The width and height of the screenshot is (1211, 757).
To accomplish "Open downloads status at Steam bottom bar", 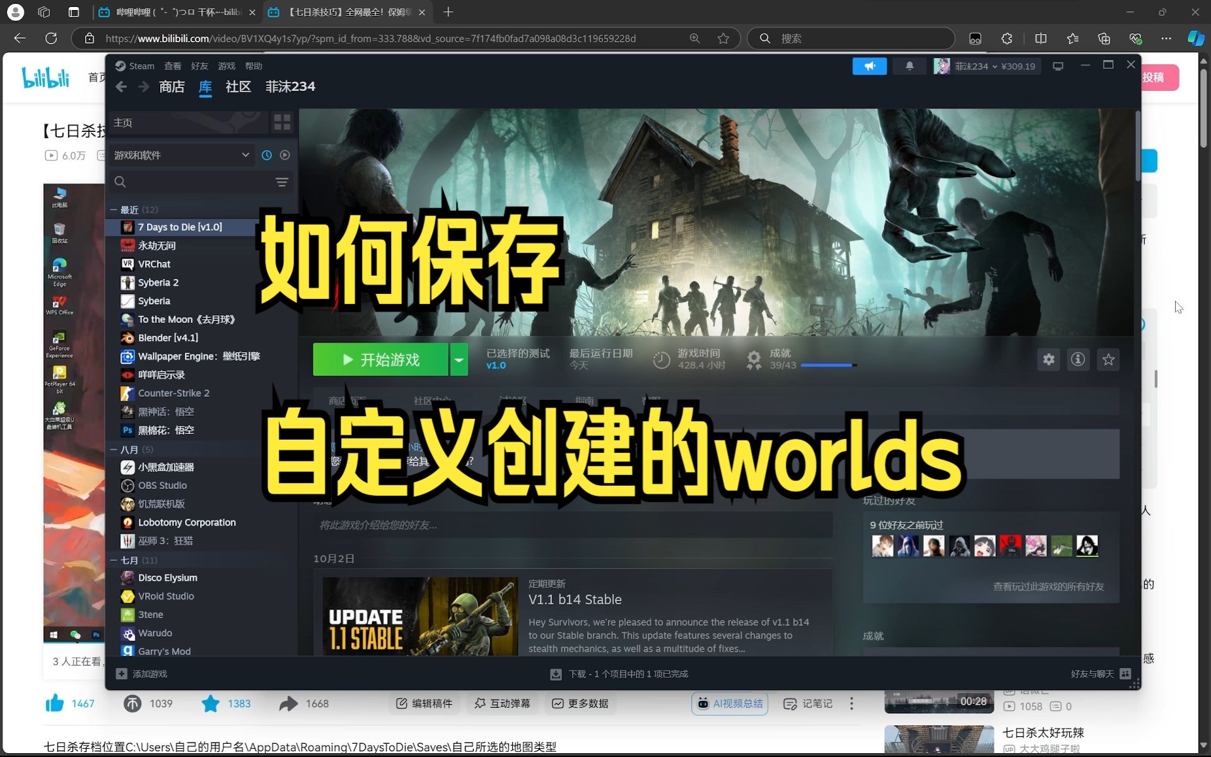I will tap(619, 674).
